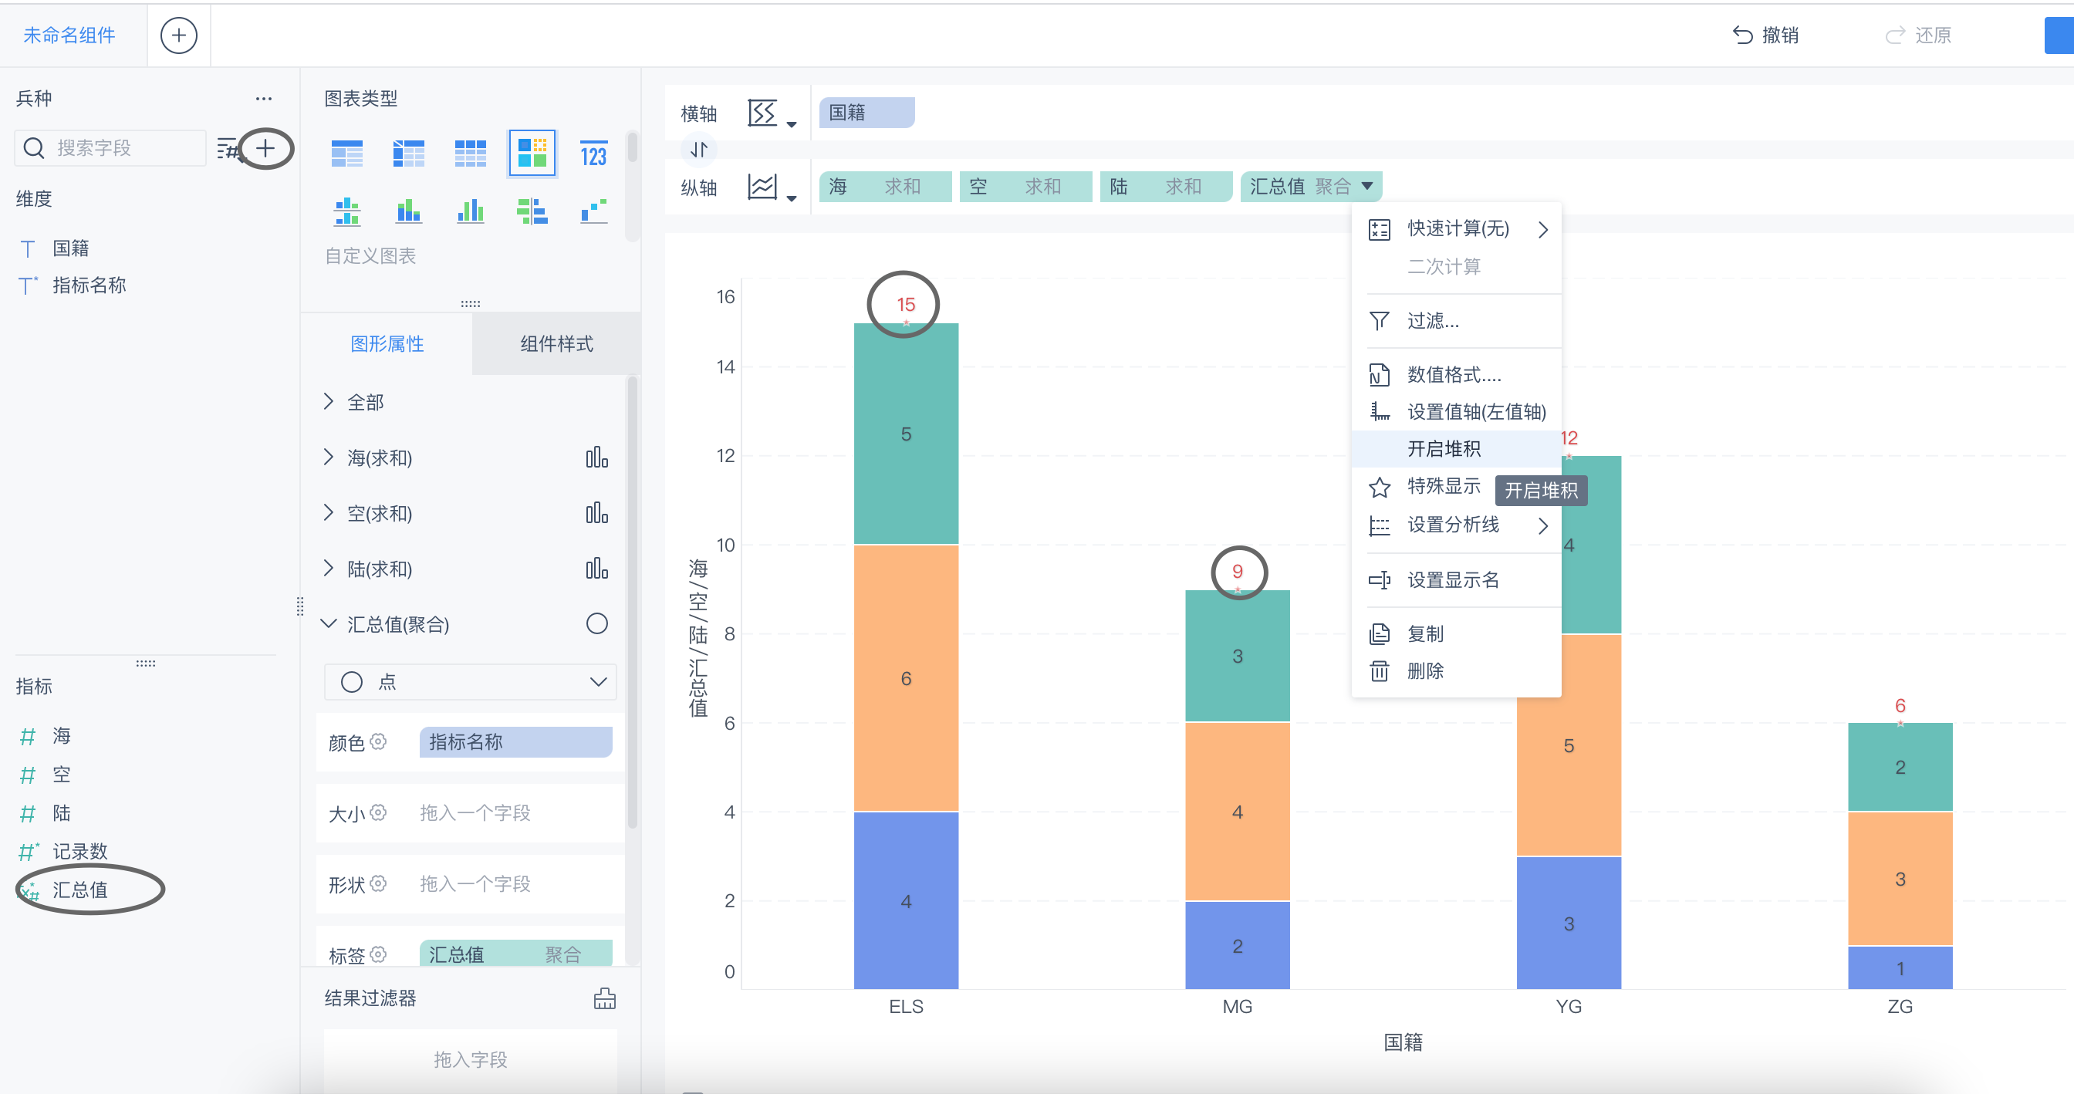Expand the 快速计算(无) submenu
Viewport: 2074px width, 1094px height.
click(x=1542, y=229)
